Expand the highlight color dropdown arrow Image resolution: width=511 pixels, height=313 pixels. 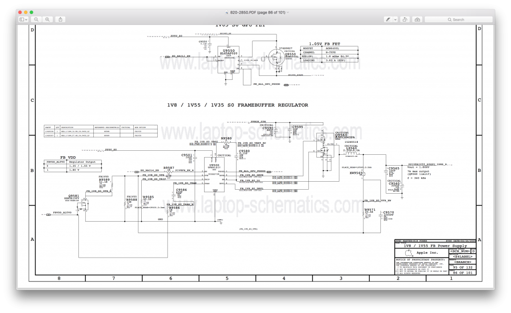(x=395, y=19)
